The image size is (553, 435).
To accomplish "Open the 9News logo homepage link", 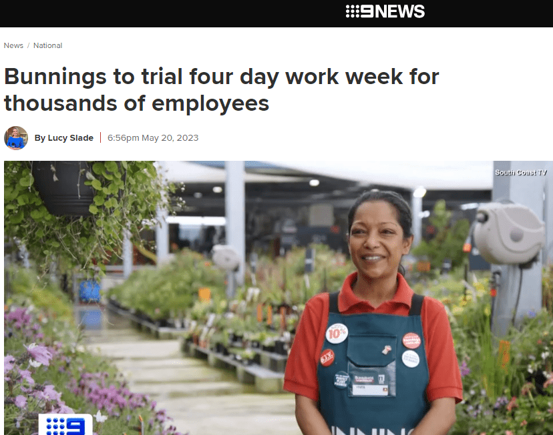I will 385,11.
